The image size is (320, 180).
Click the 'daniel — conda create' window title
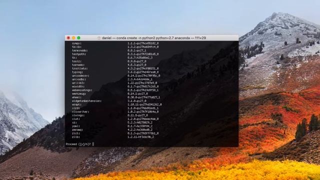tap(154, 38)
